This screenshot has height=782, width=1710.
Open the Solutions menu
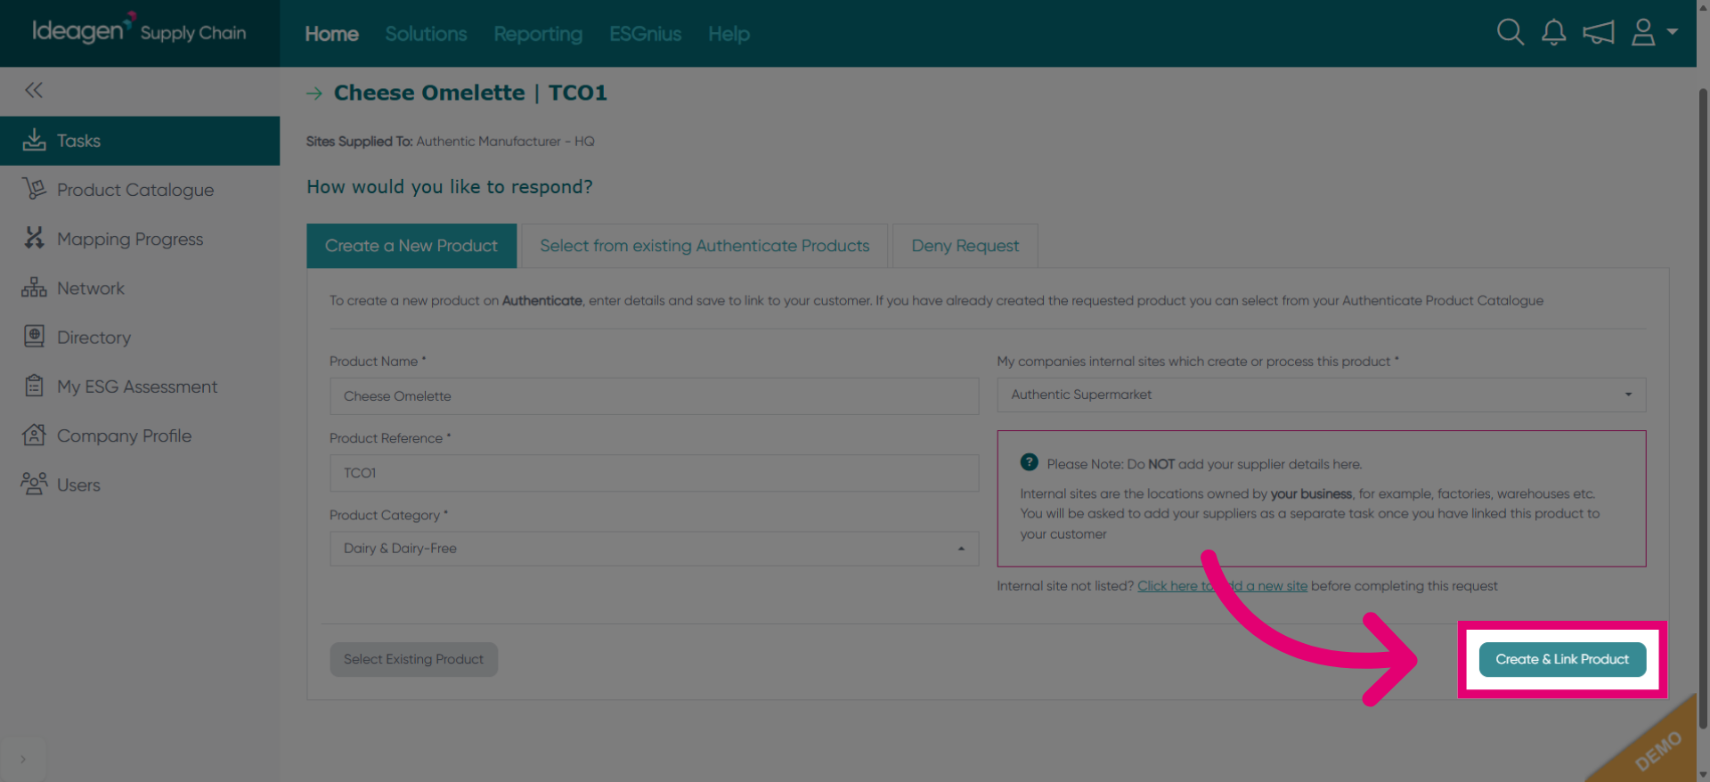tap(426, 34)
